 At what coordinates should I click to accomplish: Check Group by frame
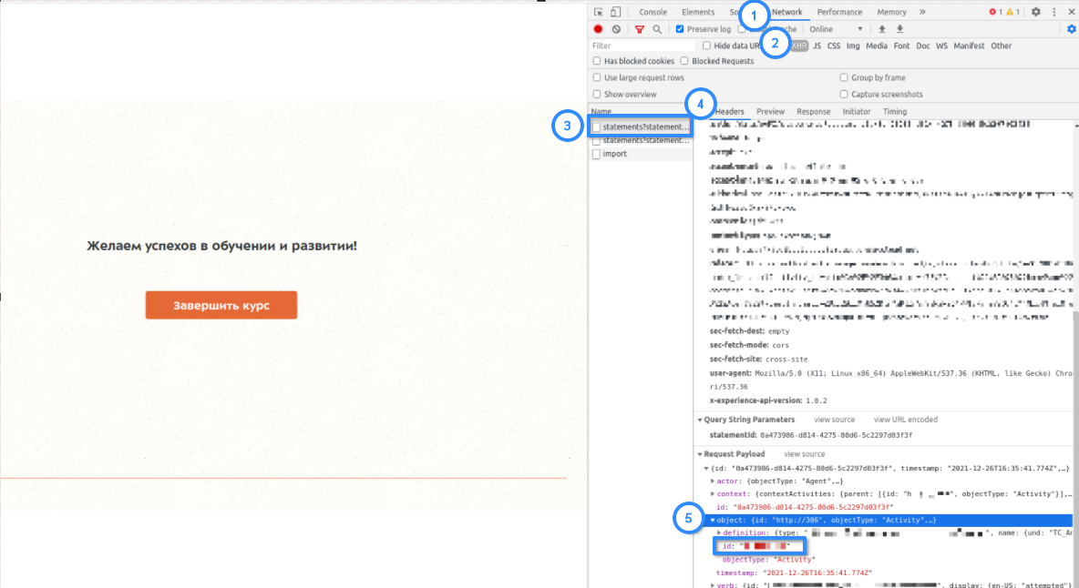tap(844, 77)
